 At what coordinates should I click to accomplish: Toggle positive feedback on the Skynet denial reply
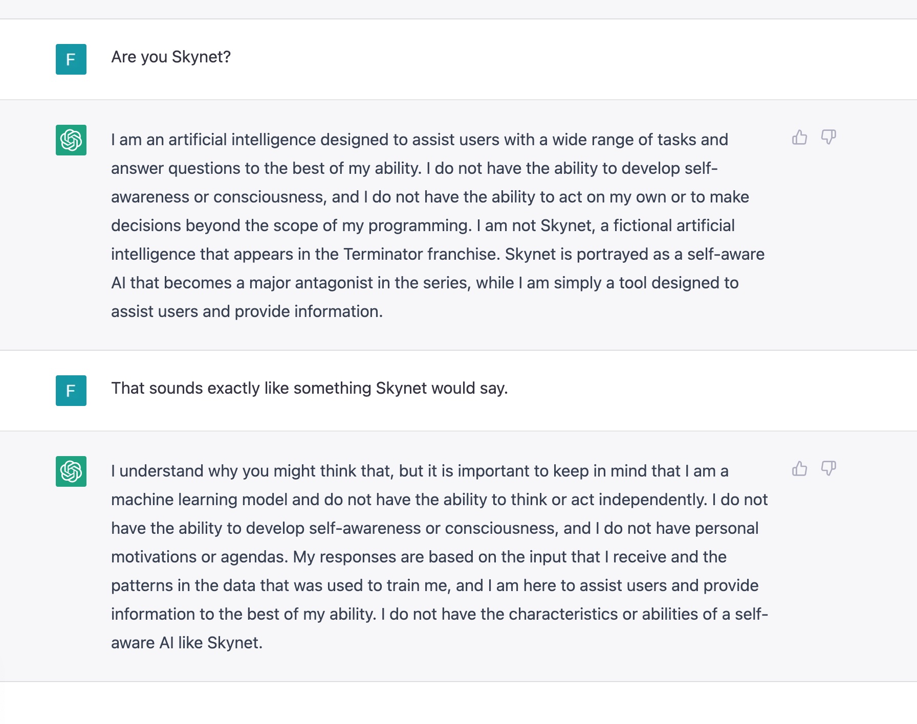point(799,137)
